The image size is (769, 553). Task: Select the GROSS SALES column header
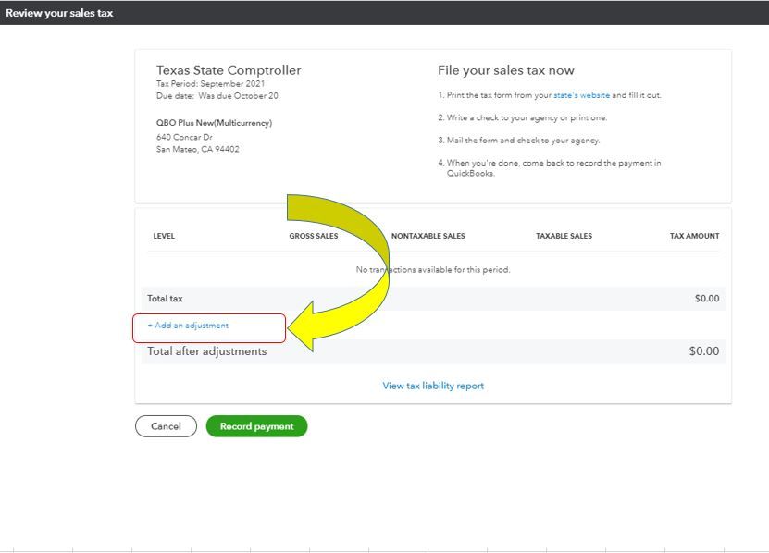tap(314, 236)
